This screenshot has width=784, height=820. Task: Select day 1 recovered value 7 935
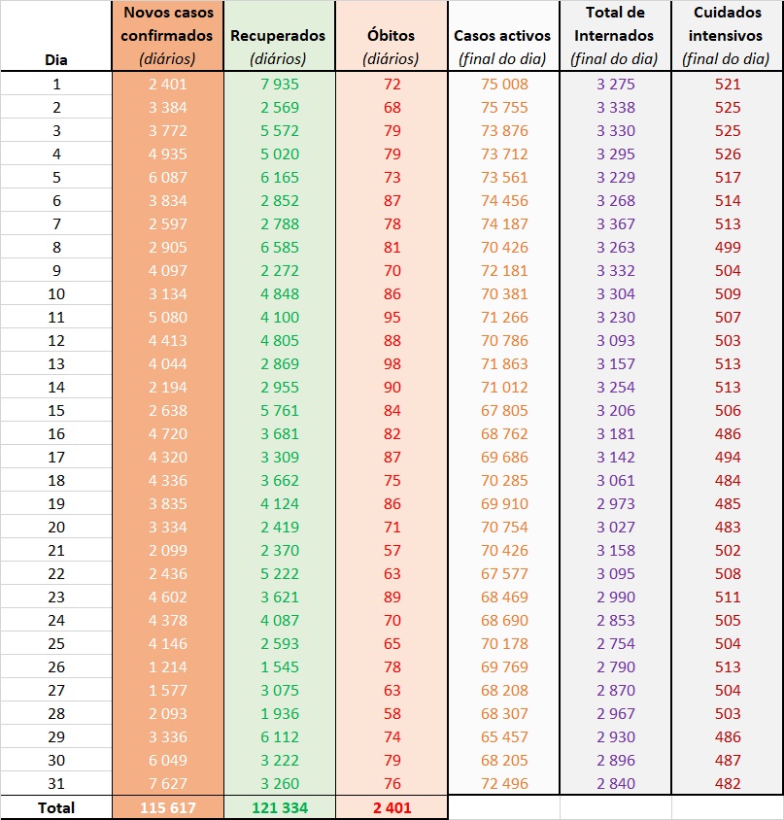pos(278,85)
